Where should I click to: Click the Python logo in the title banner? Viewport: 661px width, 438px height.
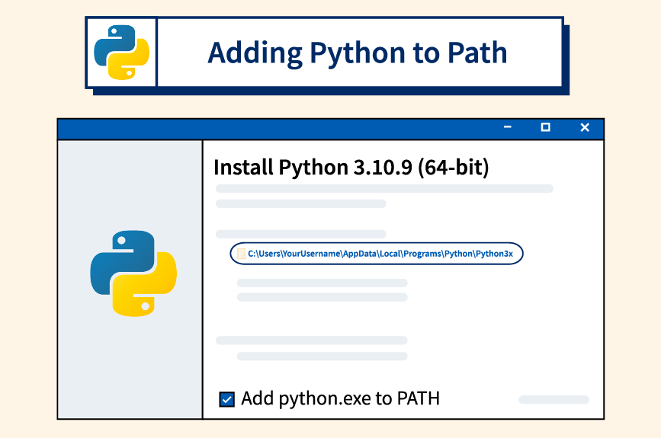click(121, 53)
